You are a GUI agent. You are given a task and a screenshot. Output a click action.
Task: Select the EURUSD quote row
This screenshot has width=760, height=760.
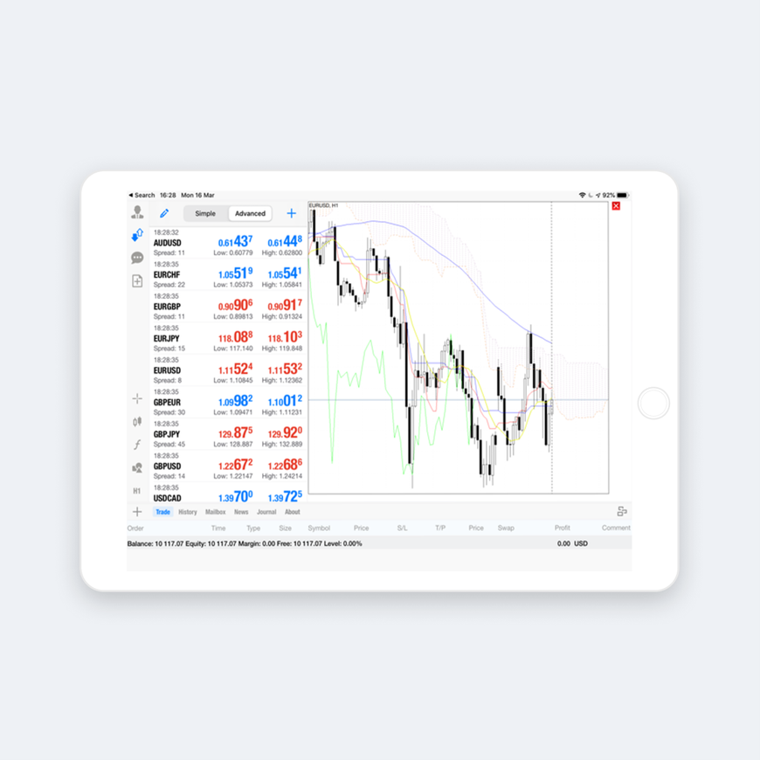[x=227, y=370]
